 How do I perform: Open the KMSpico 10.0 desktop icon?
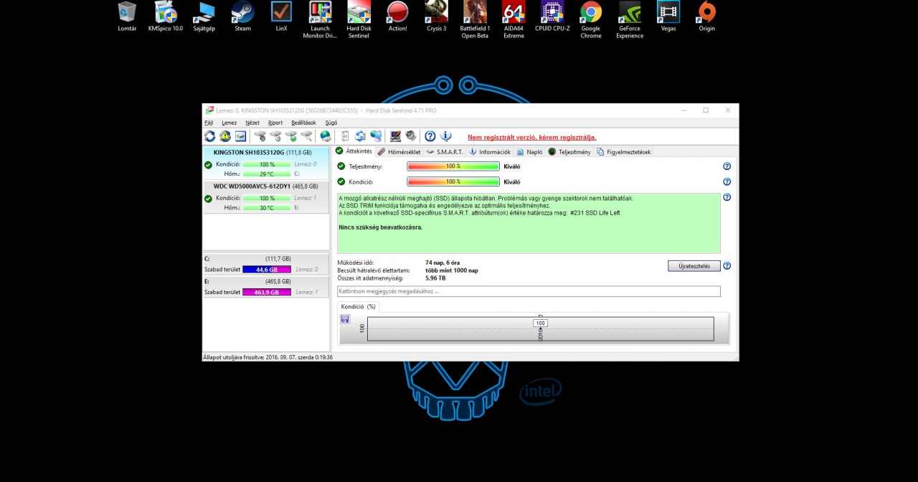(166, 17)
